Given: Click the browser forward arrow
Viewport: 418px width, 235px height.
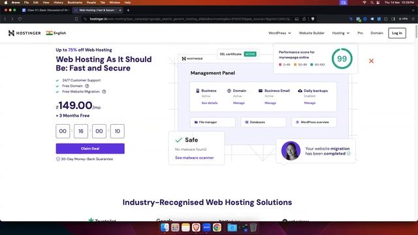Looking at the screenshot, I should (x=12, y=19).
